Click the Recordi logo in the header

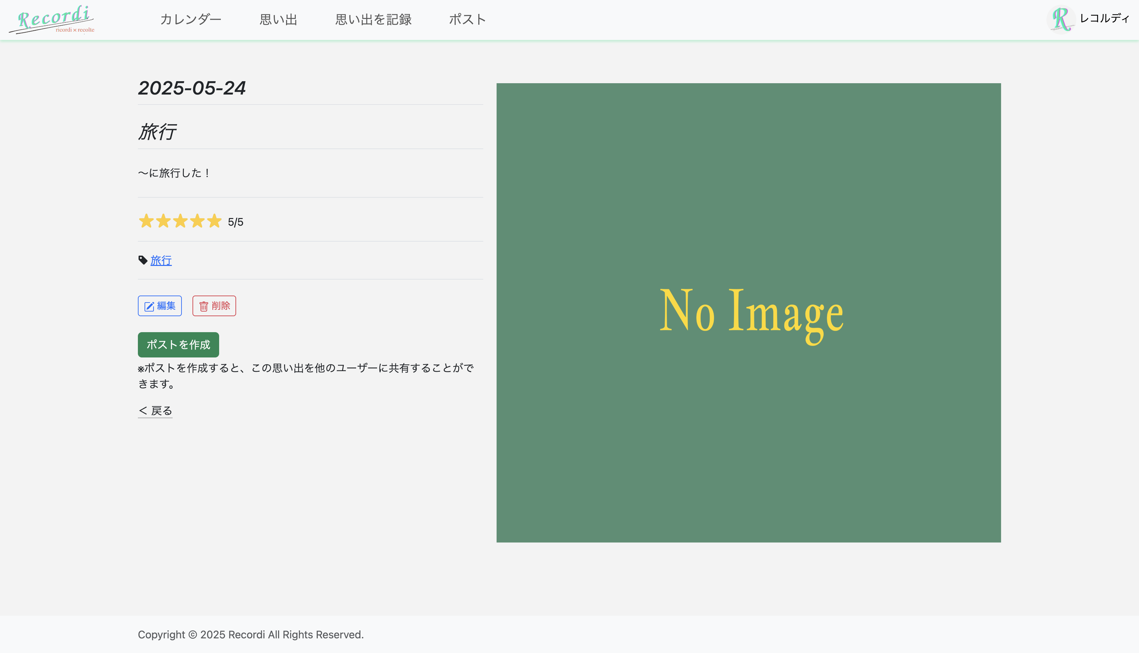click(52, 20)
